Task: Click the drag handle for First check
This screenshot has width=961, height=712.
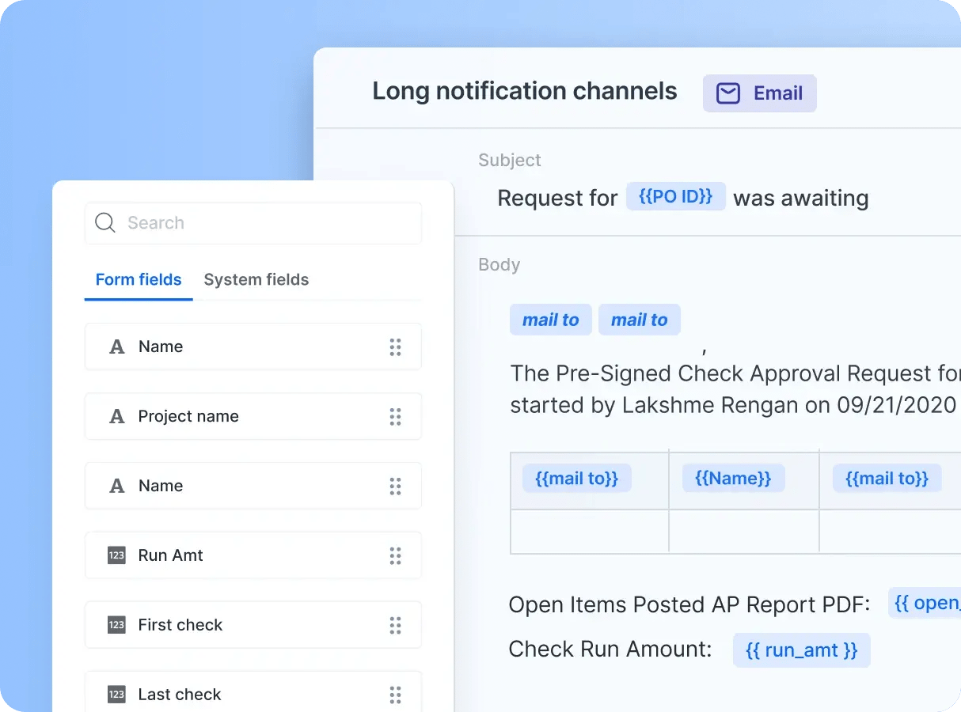Action: [x=395, y=626]
